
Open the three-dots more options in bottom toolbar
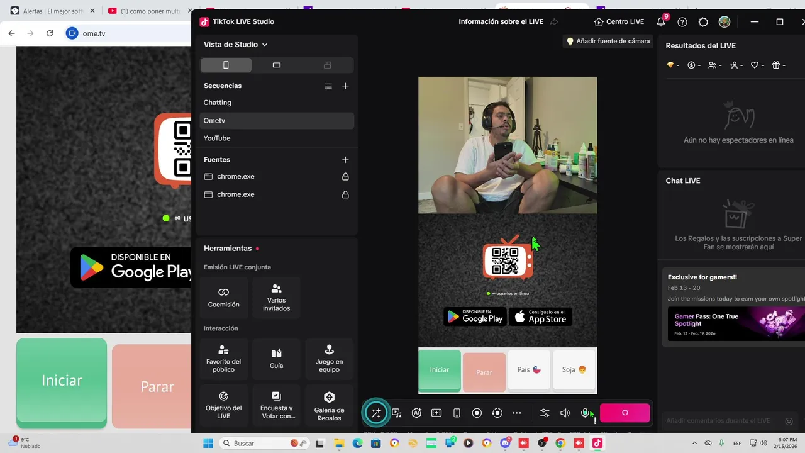click(517, 413)
